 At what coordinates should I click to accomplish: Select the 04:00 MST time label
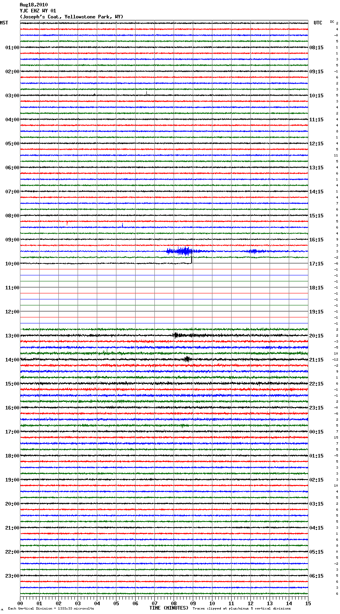coord(12,120)
